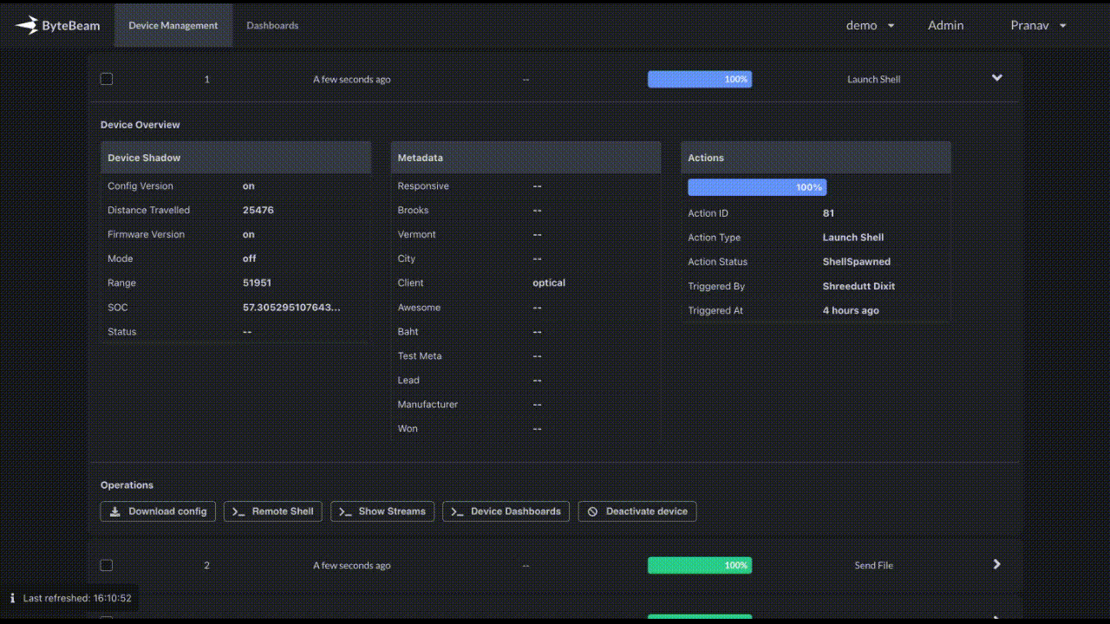Switch to the Dashboards tab

pos(272,25)
